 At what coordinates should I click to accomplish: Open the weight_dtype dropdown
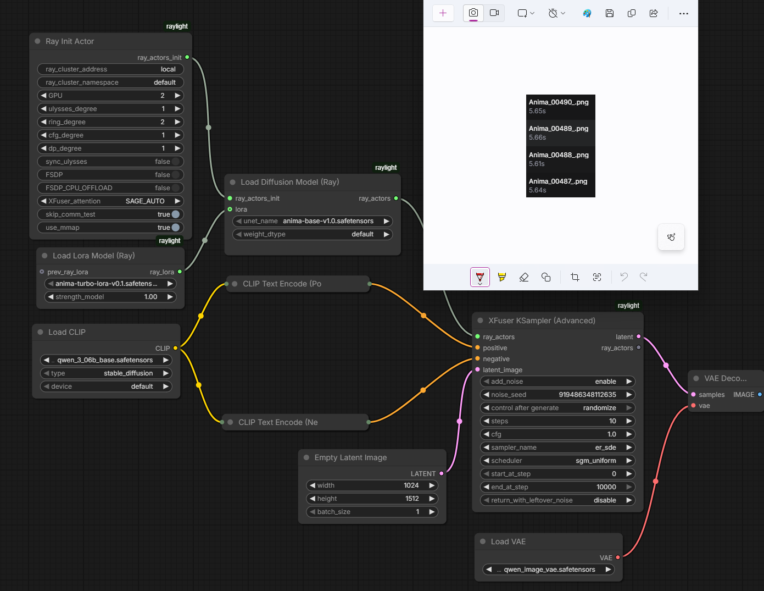coord(313,234)
